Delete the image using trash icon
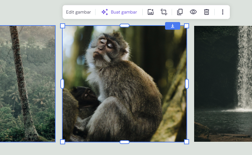 pos(206,12)
